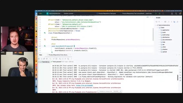Toggle the Gradle offline mode icon
The height and width of the screenshot is (103, 183).
point(174,22)
